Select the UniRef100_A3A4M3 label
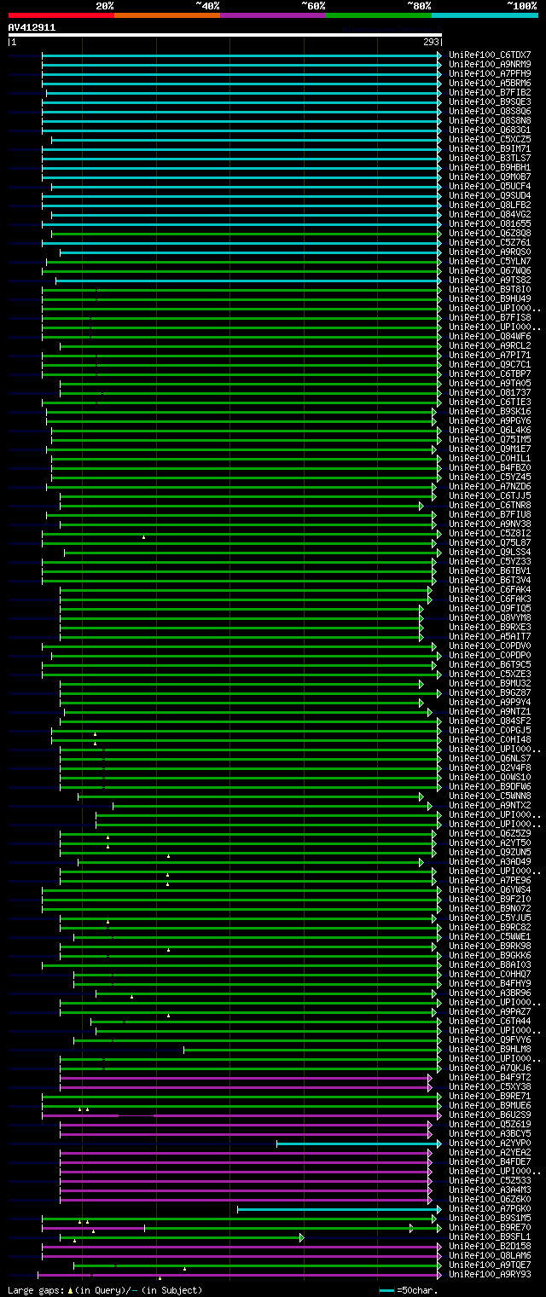 tap(490, 1190)
